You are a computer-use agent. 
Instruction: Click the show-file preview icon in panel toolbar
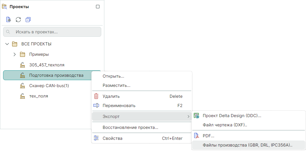(x=9, y=20)
